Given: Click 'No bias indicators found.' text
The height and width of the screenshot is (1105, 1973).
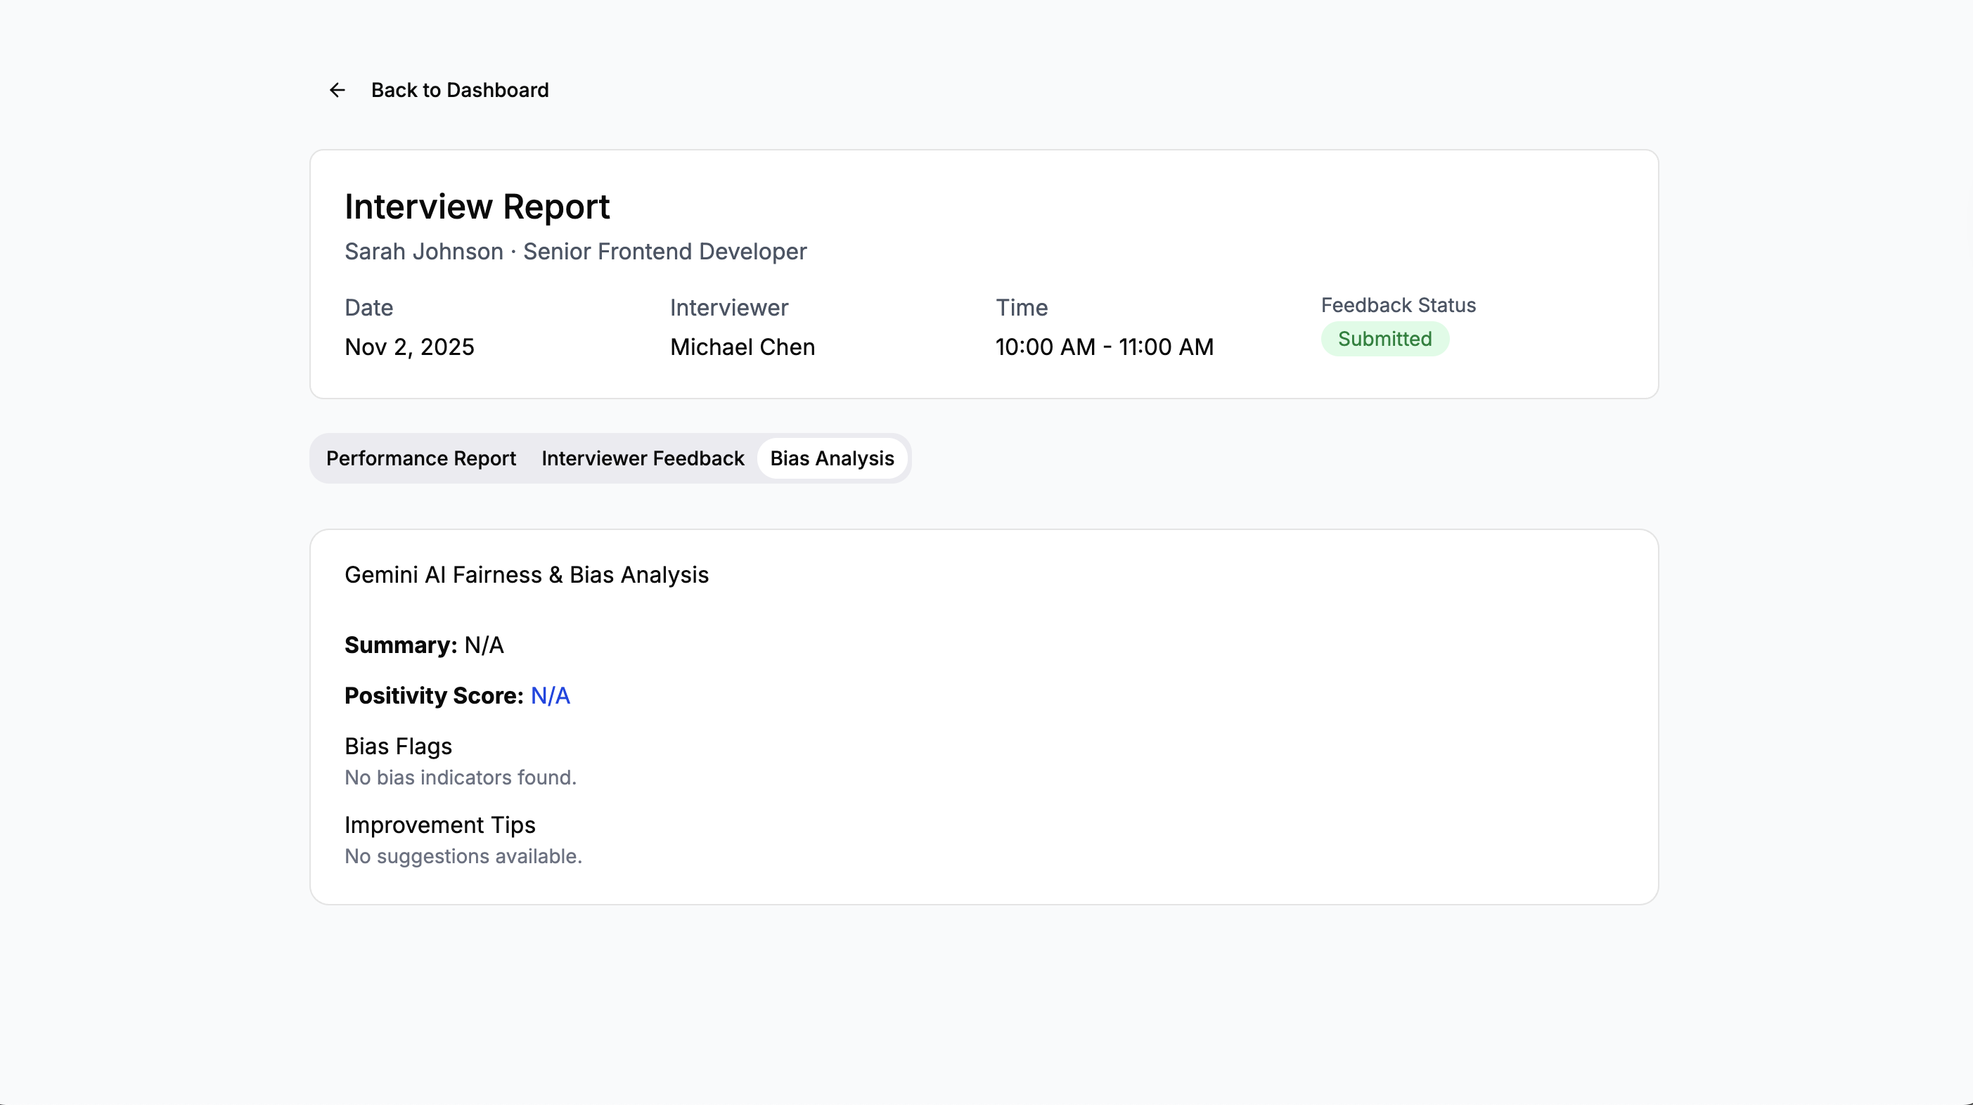Looking at the screenshot, I should (460, 777).
